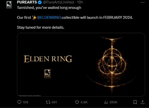Bookmark this PUREARTS tweet

(135, 102)
